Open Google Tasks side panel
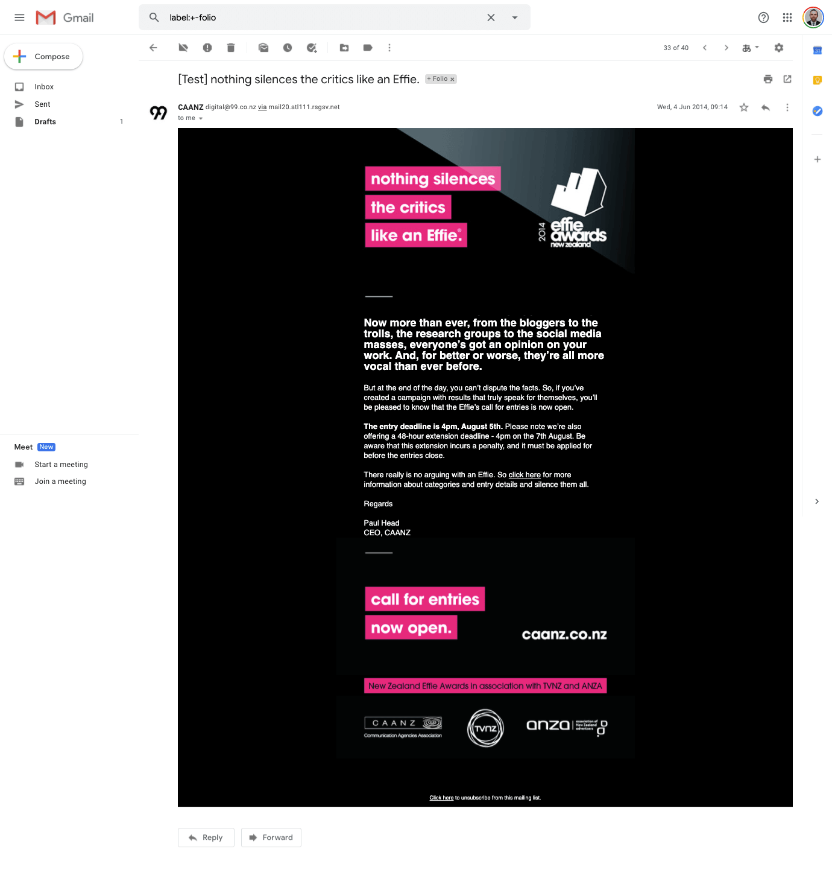Image resolution: width=832 pixels, height=887 pixels. coord(818,111)
